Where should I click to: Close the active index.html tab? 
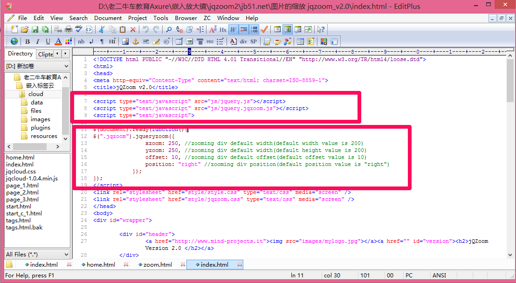coord(240,264)
